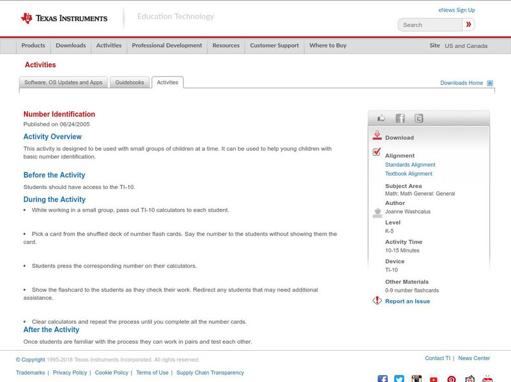Open the Resources menu

coord(226,45)
